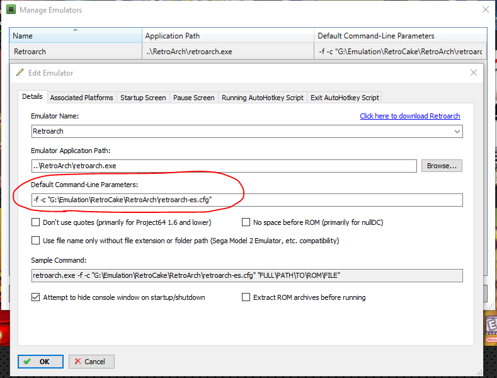
Task: Uncheck Attempt to hide console window
Action: (35, 297)
